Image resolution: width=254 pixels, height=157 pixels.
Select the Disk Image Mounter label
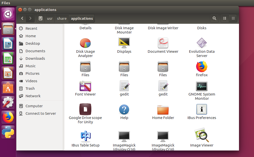124,30
